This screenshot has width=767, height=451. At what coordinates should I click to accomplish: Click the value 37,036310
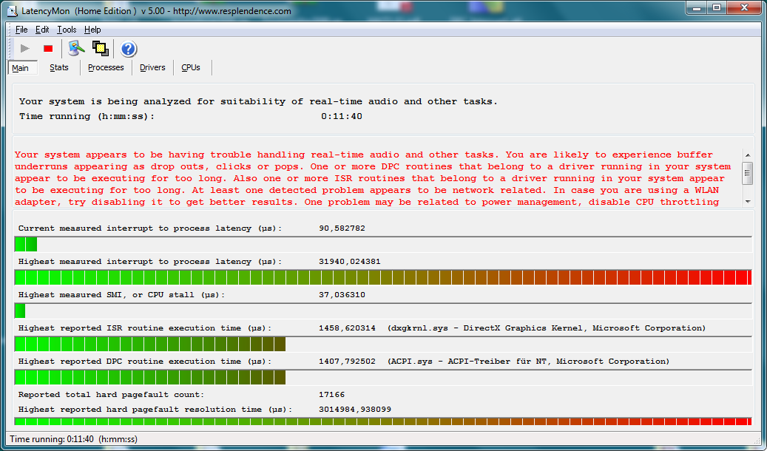tap(342, 295)
